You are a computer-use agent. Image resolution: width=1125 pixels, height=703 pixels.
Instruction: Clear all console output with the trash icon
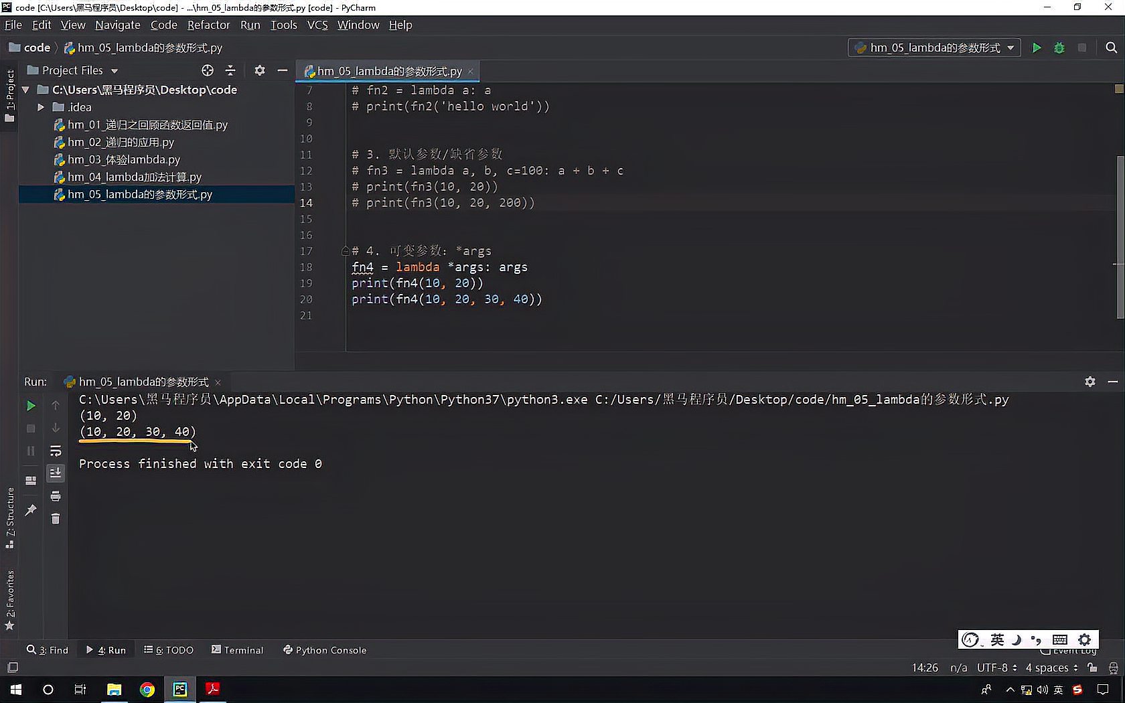tap(56, 518)
